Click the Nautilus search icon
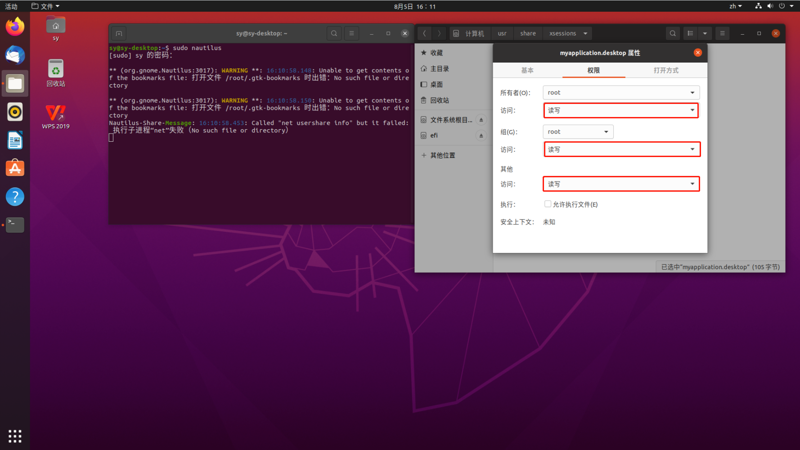The image size is (800, 450). pyautogui.click(x=673, y=33)
